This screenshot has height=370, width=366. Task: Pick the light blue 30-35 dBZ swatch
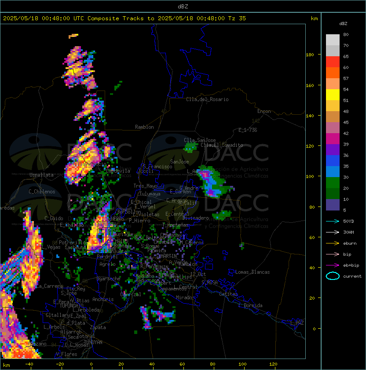[333, 171]
